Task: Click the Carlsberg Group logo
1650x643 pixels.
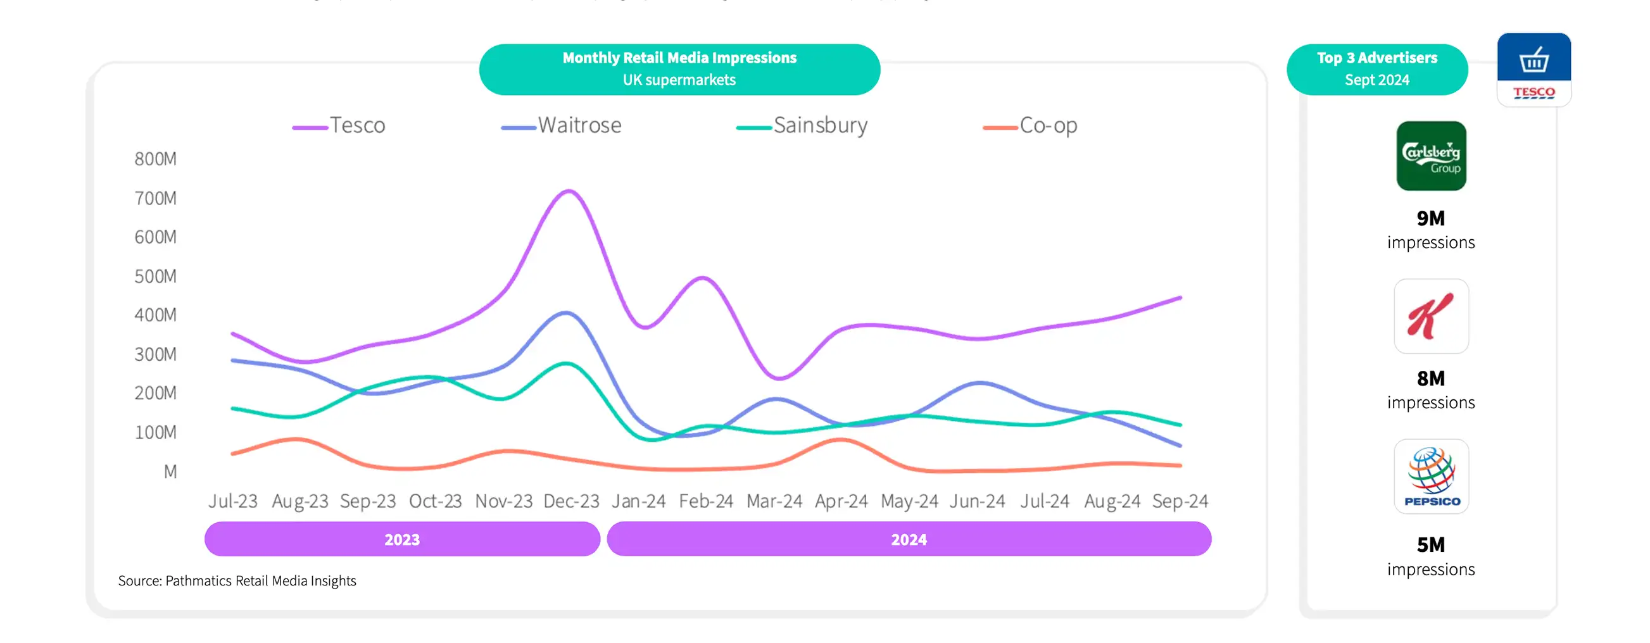Action: coord(1431,156)
